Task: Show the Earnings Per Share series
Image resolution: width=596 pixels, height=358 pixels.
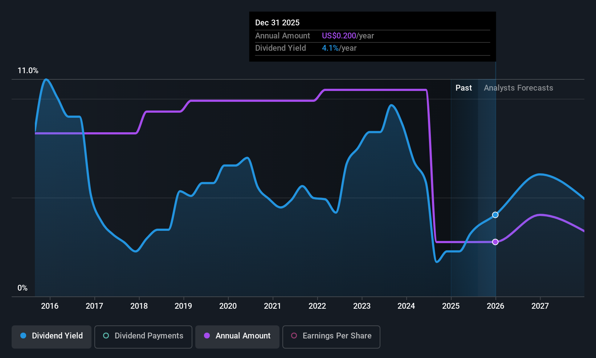Action: click(331, 336)
